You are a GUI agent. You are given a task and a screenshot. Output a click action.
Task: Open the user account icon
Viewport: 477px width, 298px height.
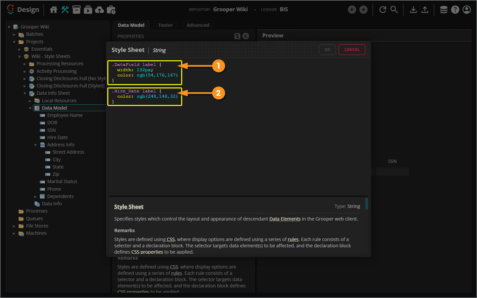point(467,10)
